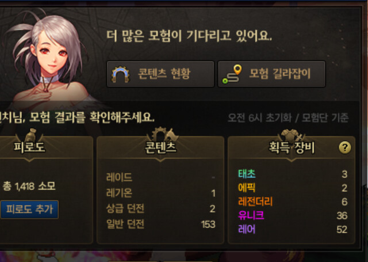Select the 태초 equipment row
The image size is (368, 262).
(293, 174)
